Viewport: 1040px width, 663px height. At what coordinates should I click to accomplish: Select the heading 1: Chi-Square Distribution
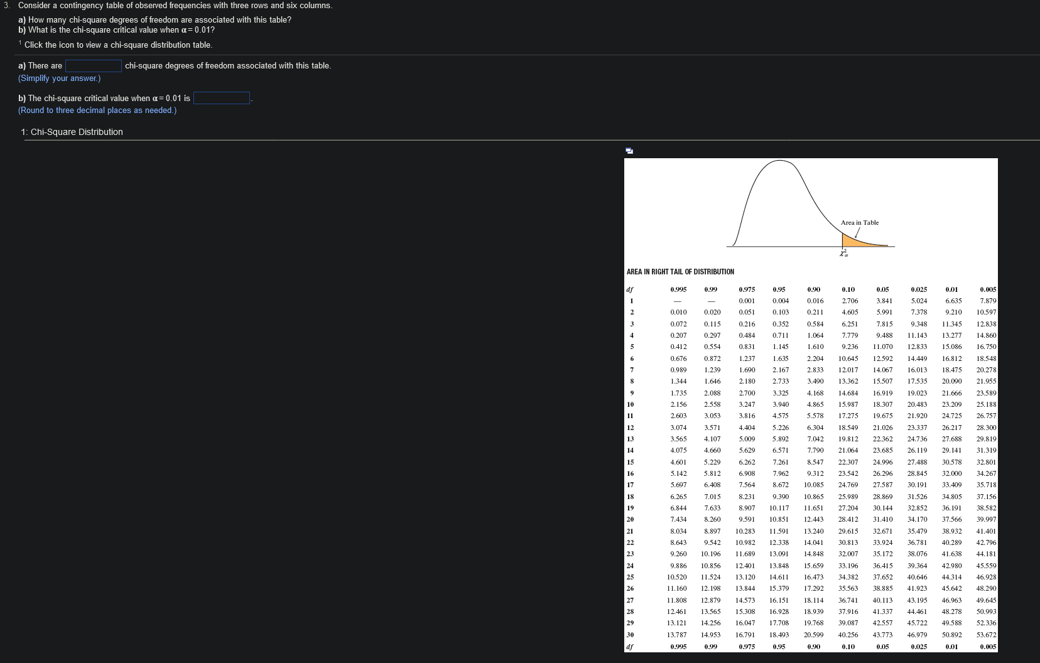[72, 132]
